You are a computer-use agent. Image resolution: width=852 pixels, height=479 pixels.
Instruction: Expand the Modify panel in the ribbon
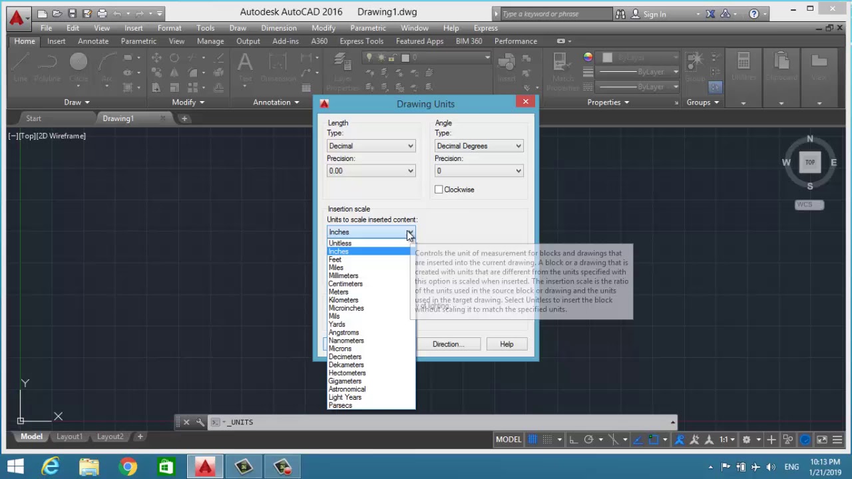coord(188,102)
